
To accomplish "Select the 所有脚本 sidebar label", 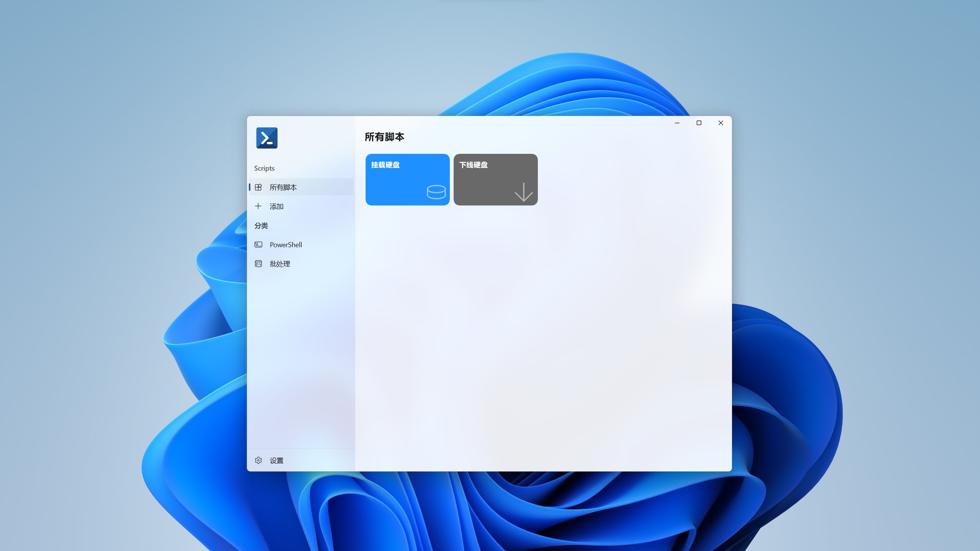I will click(x=283, y=187).
